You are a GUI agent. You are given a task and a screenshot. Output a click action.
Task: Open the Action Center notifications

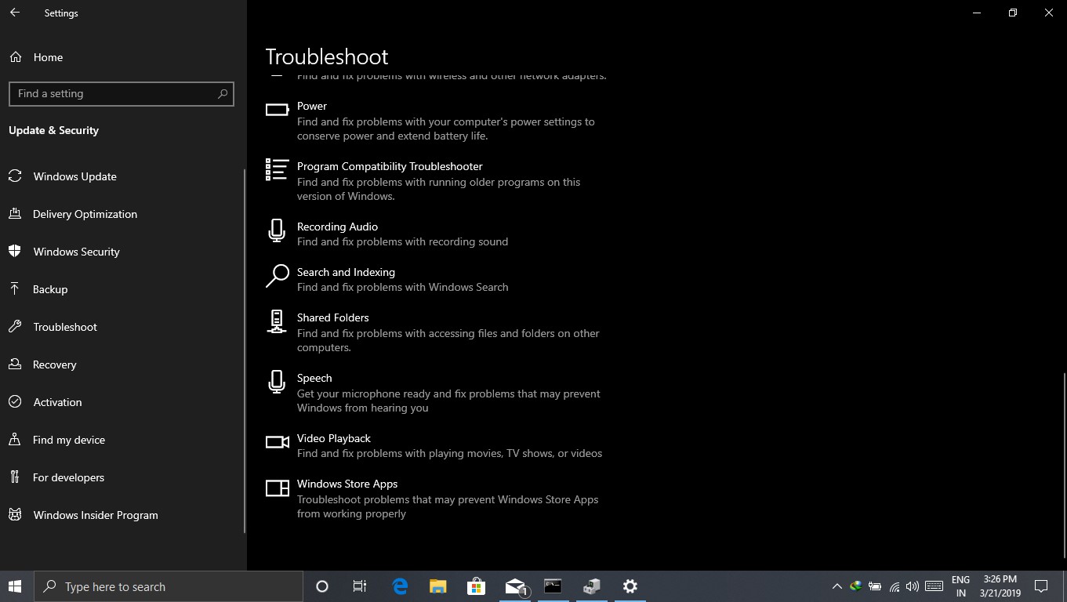(x=1041, y=586)
